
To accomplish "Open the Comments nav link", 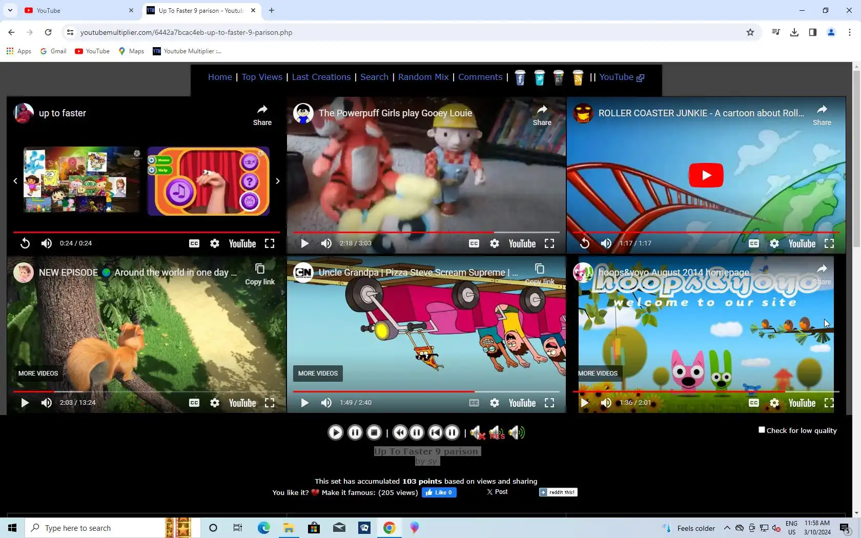I will [480, 77].
